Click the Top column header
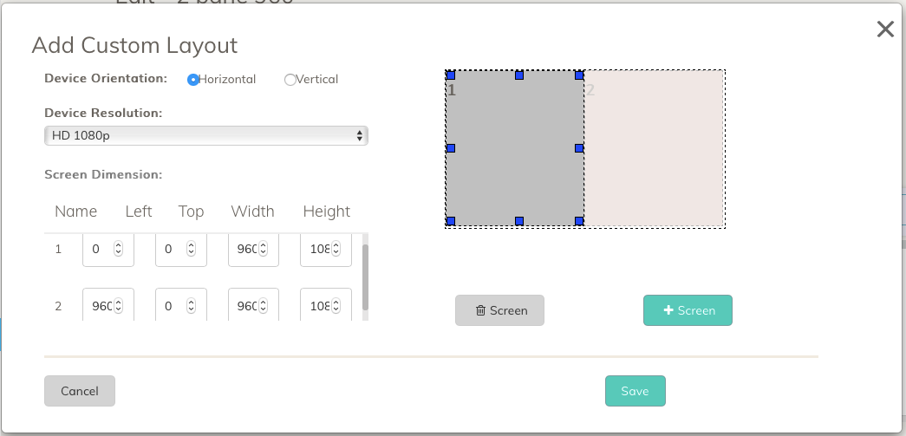906x436 pixels. 191,212
